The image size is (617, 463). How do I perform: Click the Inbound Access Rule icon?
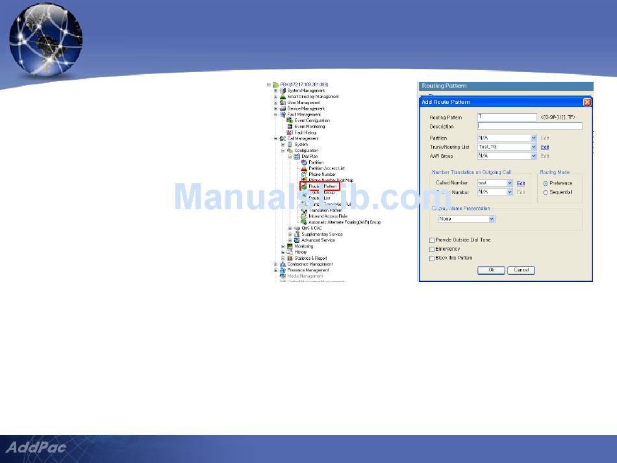(x=303, y=216)
